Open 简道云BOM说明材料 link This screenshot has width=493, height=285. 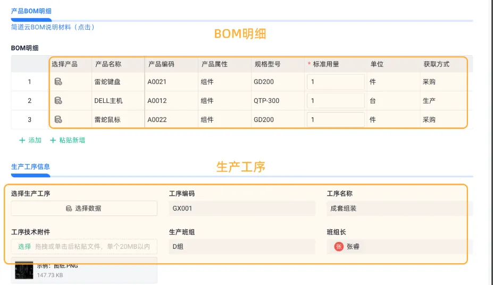pos(53,27)
